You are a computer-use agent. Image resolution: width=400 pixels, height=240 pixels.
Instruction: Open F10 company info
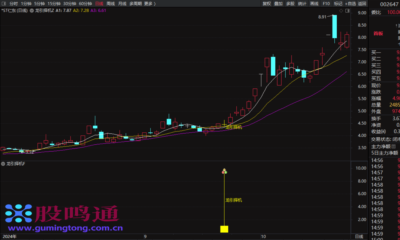coord(326,4)
